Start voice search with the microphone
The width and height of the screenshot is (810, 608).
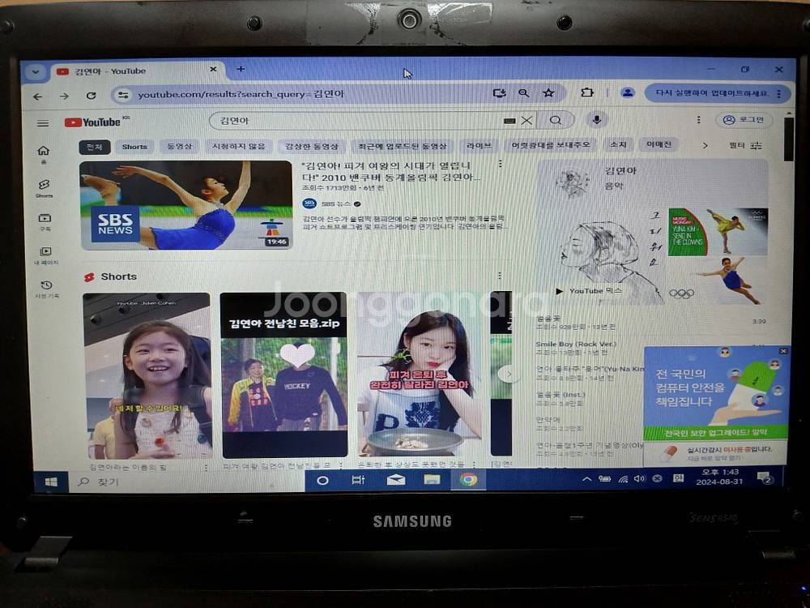pyautogui.click(x=597, y=120)
